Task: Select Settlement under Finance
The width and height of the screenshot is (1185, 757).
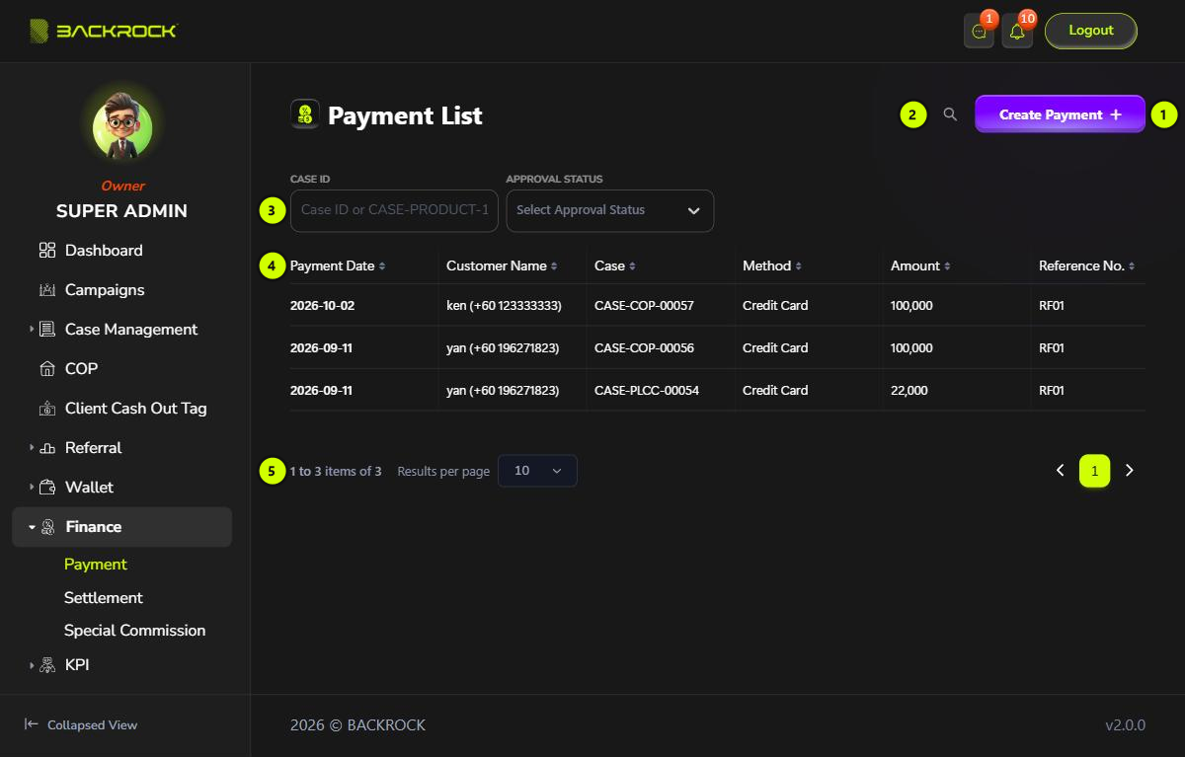Action: (104, 598)
